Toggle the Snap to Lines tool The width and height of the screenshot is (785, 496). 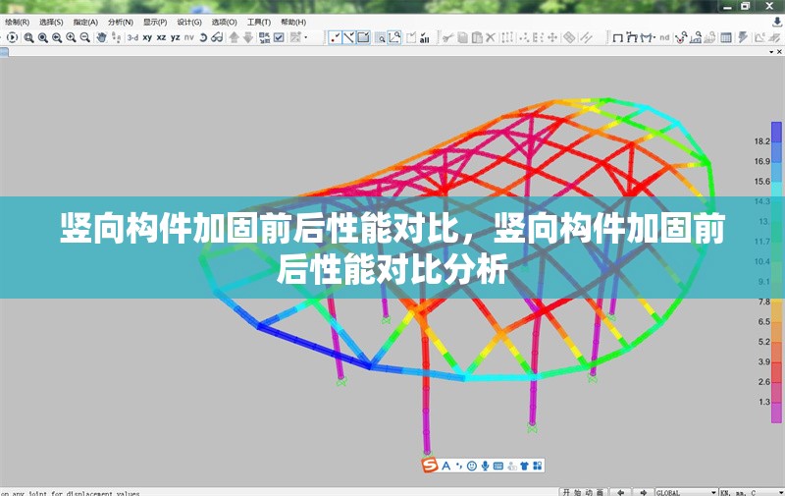point(349,37)
